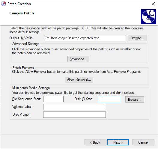The image size is (158, 149).
Task: Click into the Disk Prompt field
Action: point(74,115)
